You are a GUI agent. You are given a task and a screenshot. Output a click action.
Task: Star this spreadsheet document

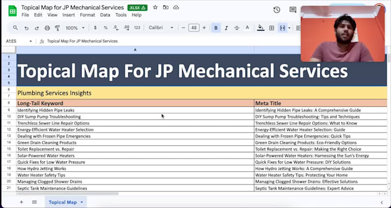[155, 7]
